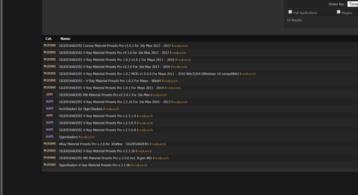Click PLUGINS icon beside Sigershaders V-Ray v.2.1.0b row
Viewport: 358px width, 195px height.
coord(50,165)
